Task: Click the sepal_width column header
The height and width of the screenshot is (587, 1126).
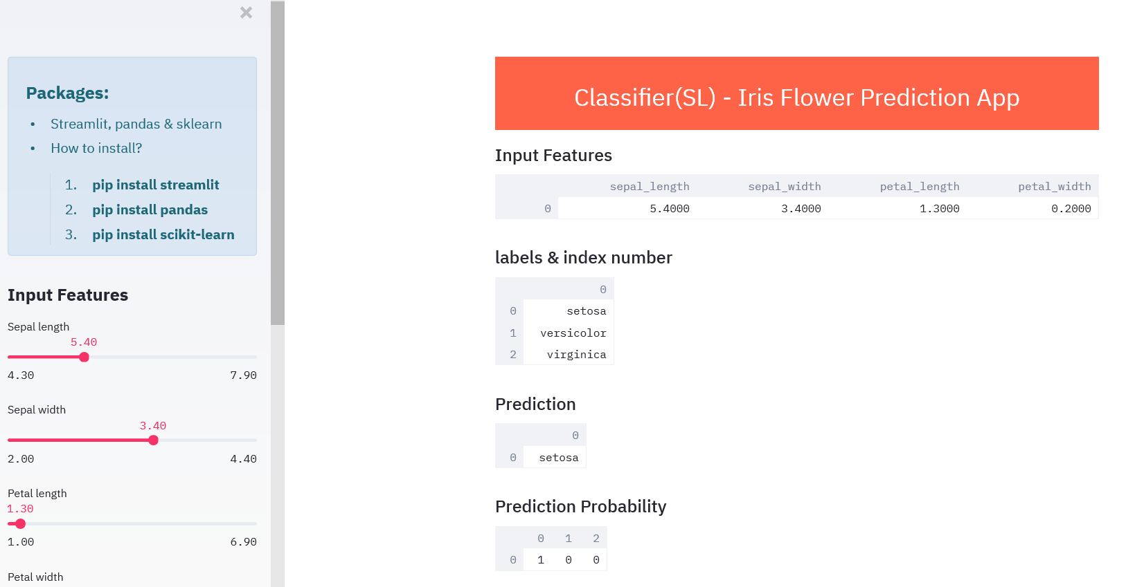Action: click(784, 187)
